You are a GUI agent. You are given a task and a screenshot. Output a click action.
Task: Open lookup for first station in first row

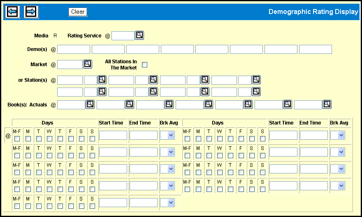[102, 80]
